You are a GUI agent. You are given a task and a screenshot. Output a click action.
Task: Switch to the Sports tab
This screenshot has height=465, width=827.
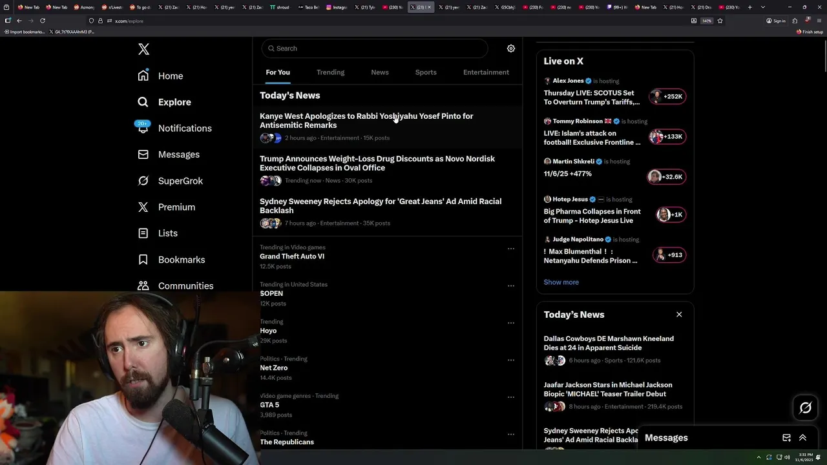[x=426, y=72]
